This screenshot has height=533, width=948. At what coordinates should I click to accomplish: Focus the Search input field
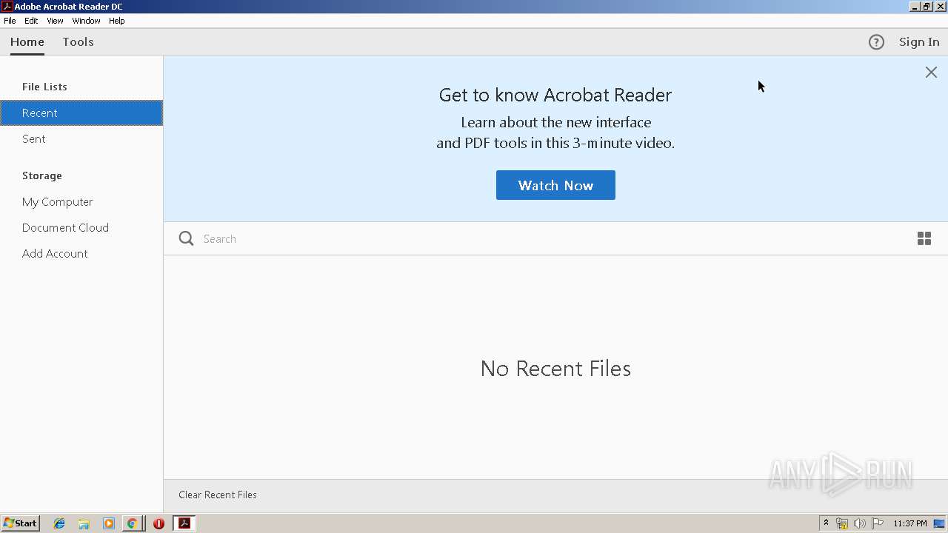click(555, 238)
